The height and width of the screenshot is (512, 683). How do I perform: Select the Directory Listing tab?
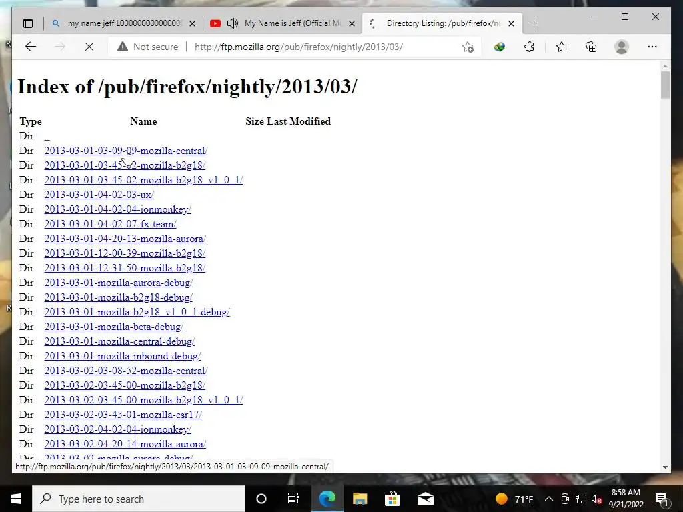(442, 23)
